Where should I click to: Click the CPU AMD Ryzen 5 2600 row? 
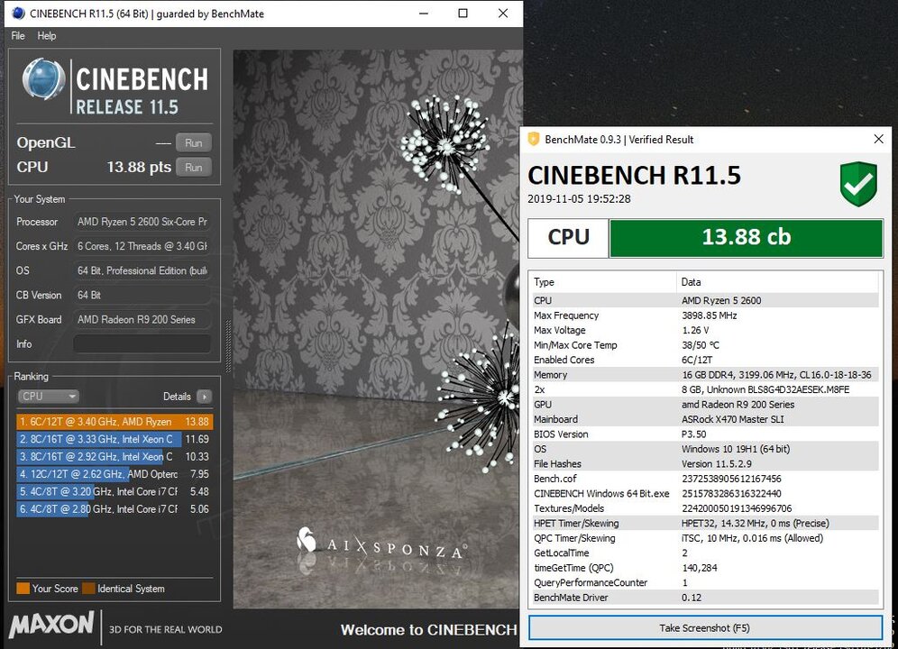[x=705, y=301]
